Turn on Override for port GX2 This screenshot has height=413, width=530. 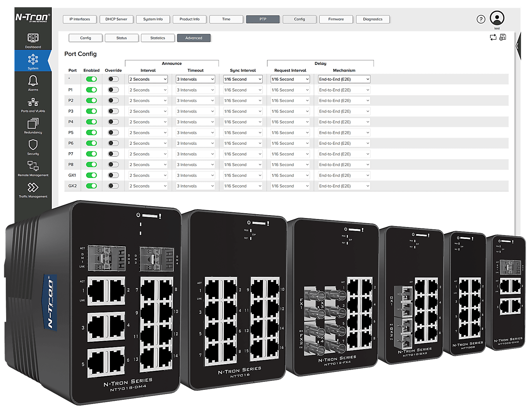[113, 186]
